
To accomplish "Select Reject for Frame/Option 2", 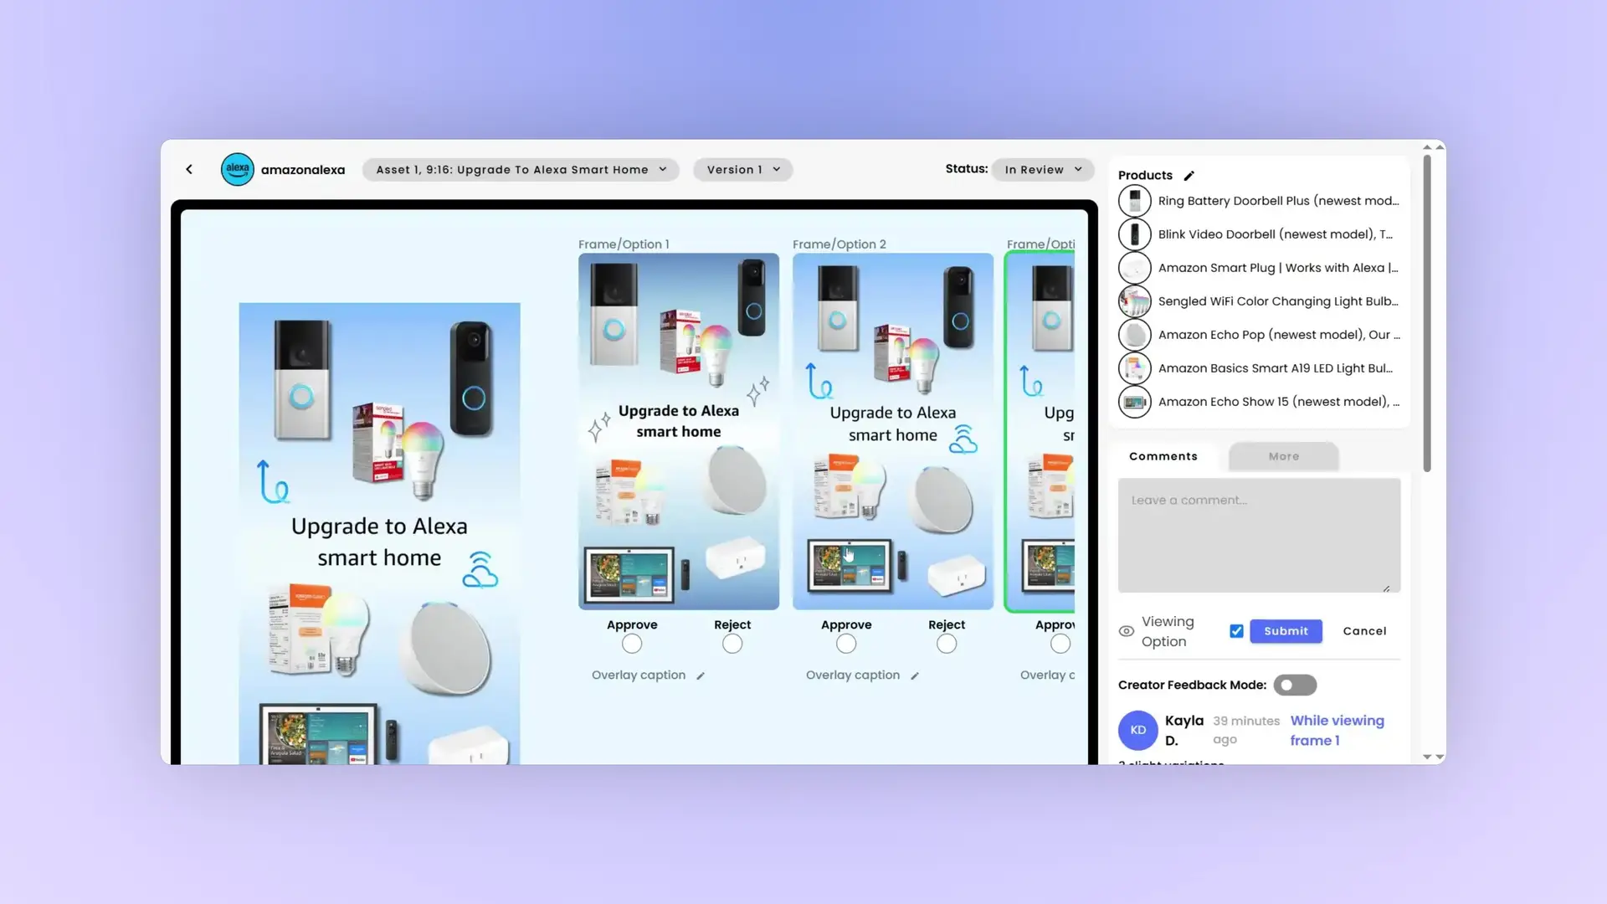I will pyautogui.click(x=946, y=643).
